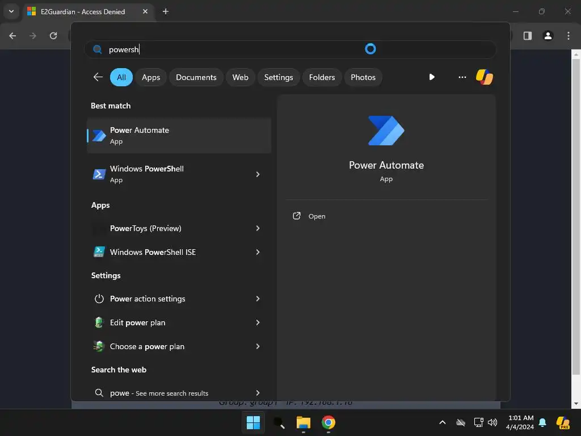Select the Windows PowerShell result row
Viewport: 581px width, 436px height.
click(179, 174)
